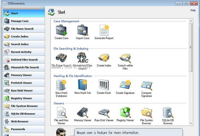Select Create Hash barcode icon

(104, 85)
